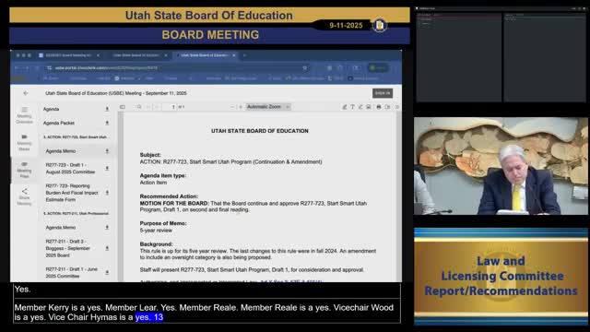Screen dimensions: 590x332
Task: Download the Reporting Burden And Fiscal Impact form
Action: [107, 193]
